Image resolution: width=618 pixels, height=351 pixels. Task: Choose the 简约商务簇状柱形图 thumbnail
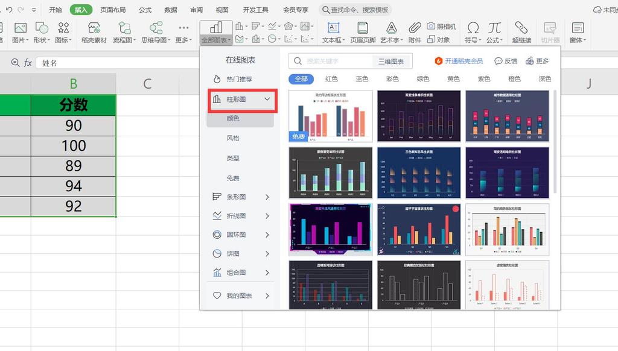507,230
